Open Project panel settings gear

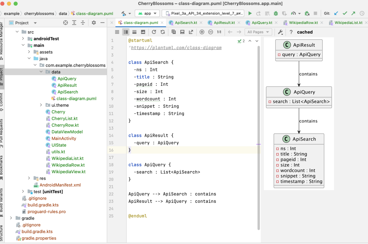tap(94, 23)
